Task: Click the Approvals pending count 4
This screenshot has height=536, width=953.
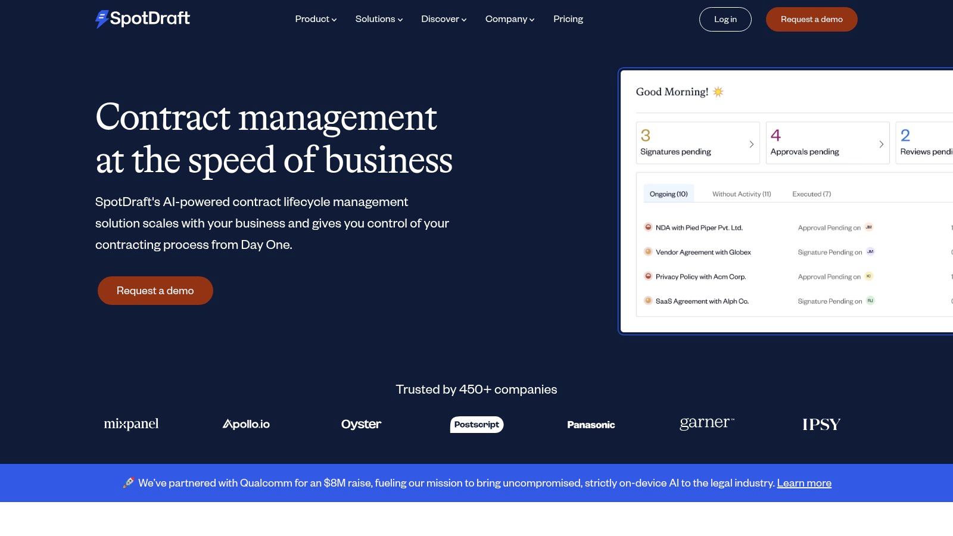Action: pos(776,135)
